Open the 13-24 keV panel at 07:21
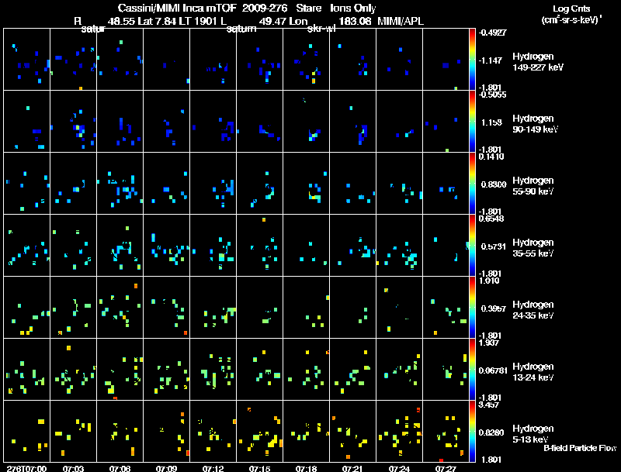Image resolution: width=621 pixels, height=472 pixels. (352, 369)
